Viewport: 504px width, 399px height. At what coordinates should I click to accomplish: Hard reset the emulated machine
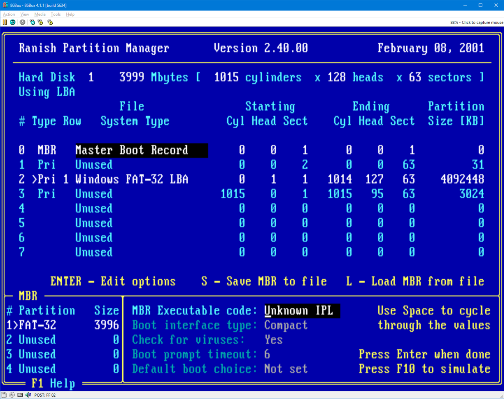pos(13,22)
